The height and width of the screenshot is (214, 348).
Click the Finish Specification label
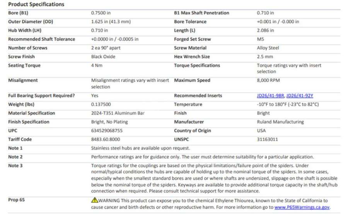click(x=29, y=122)
